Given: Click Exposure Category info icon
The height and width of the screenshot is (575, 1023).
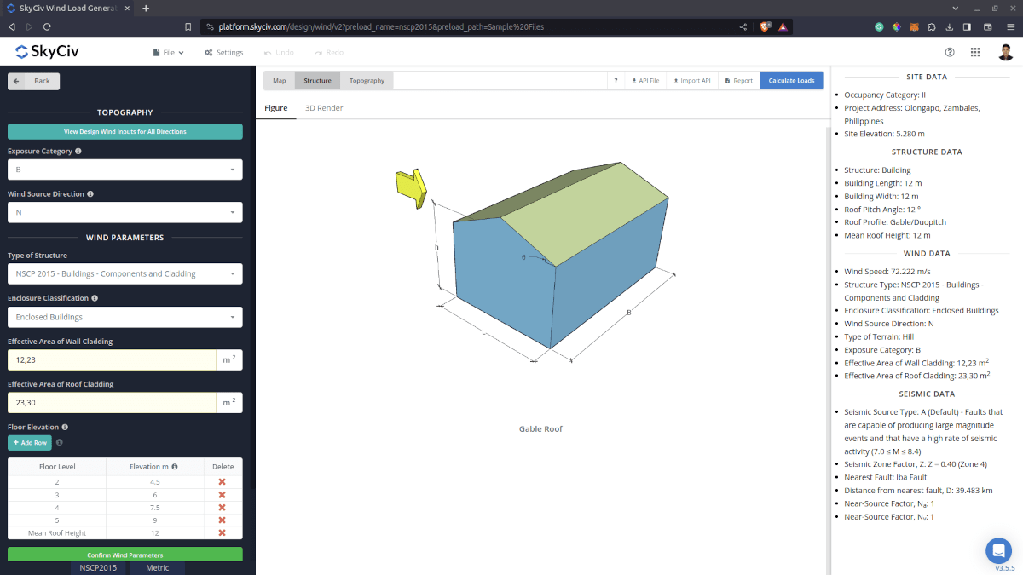Looking at the screenshot, I should coord(78,151).
